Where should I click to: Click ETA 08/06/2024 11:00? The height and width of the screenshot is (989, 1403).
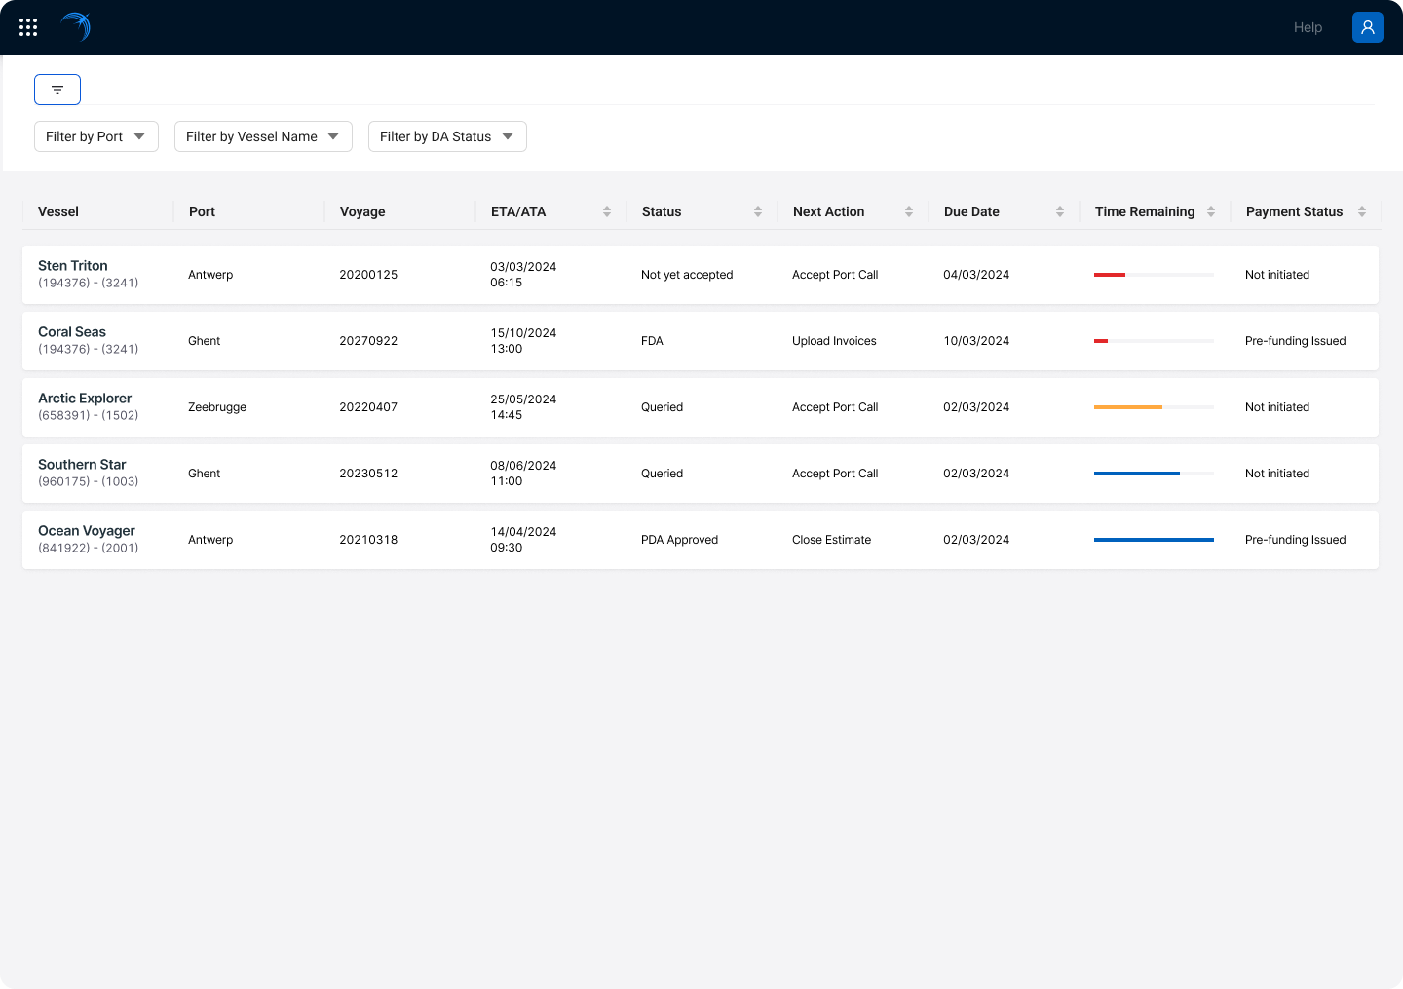pyautogui.click(x=523, y=474)
